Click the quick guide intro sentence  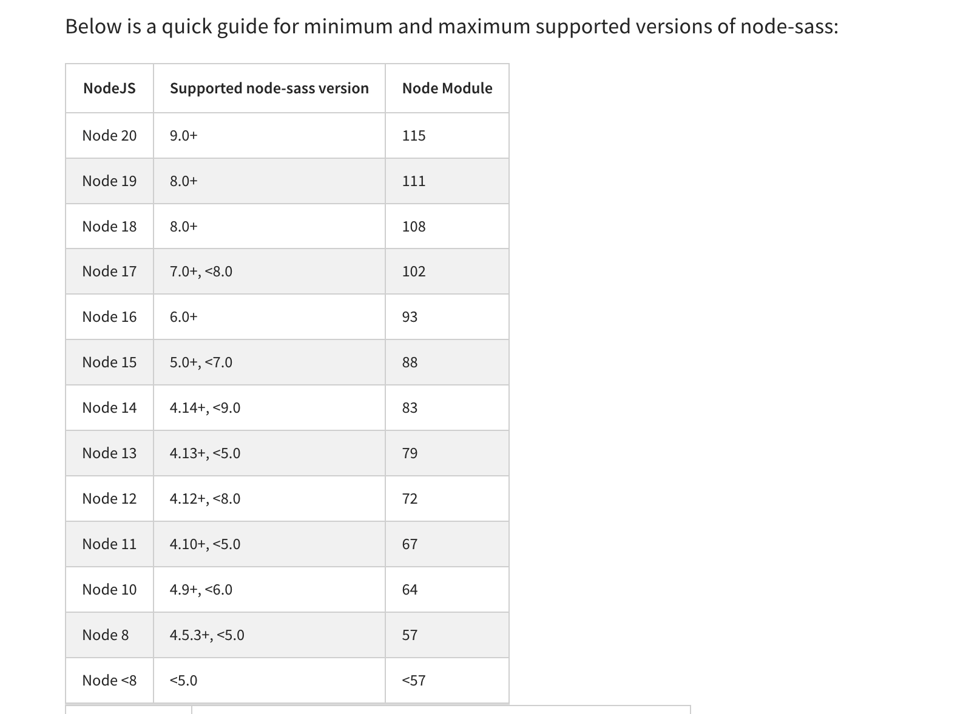point(451,27)
